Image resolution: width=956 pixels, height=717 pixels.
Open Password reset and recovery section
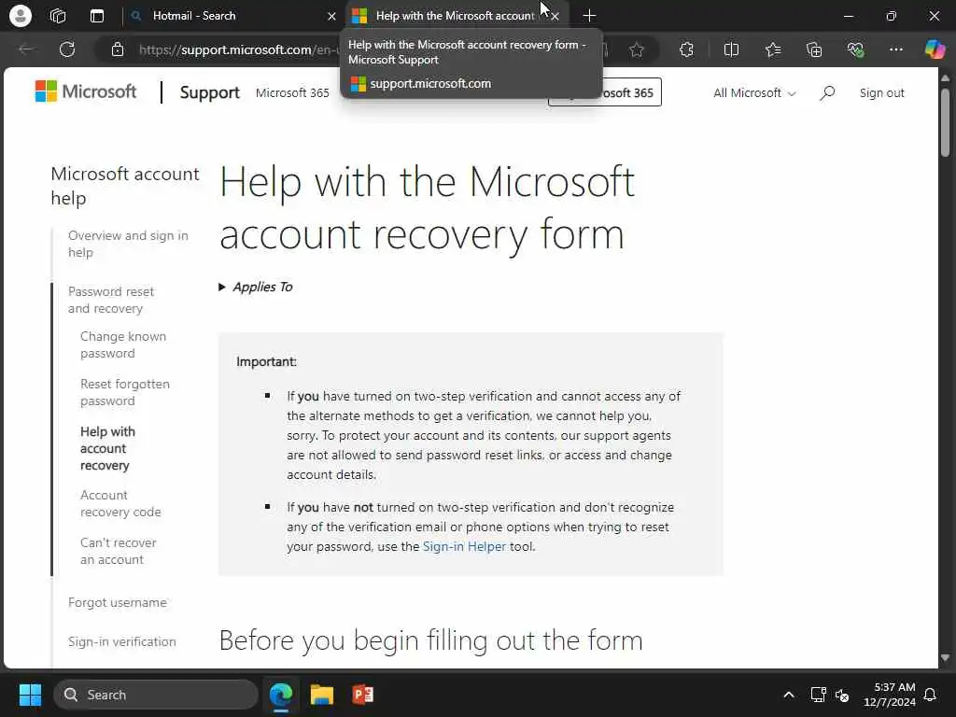(111, 300)
